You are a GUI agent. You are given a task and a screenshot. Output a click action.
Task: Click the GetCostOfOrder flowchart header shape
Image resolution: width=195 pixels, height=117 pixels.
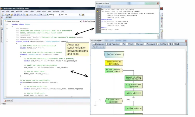(114, 54)
